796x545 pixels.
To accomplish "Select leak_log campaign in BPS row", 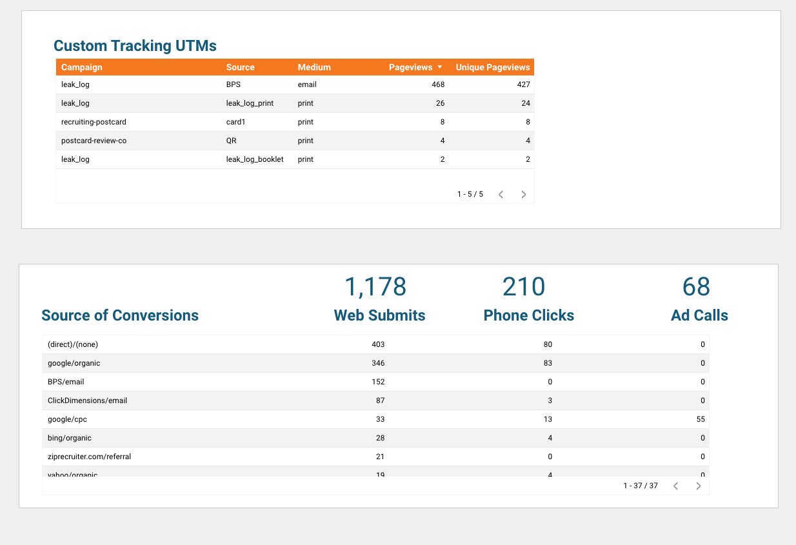I will [75, 84].
